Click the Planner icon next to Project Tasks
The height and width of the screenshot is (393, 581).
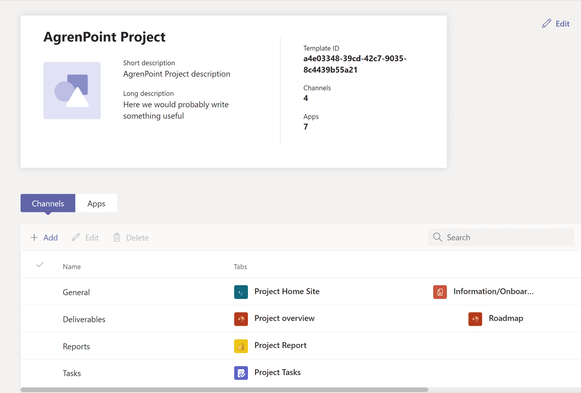click(241, 373)
